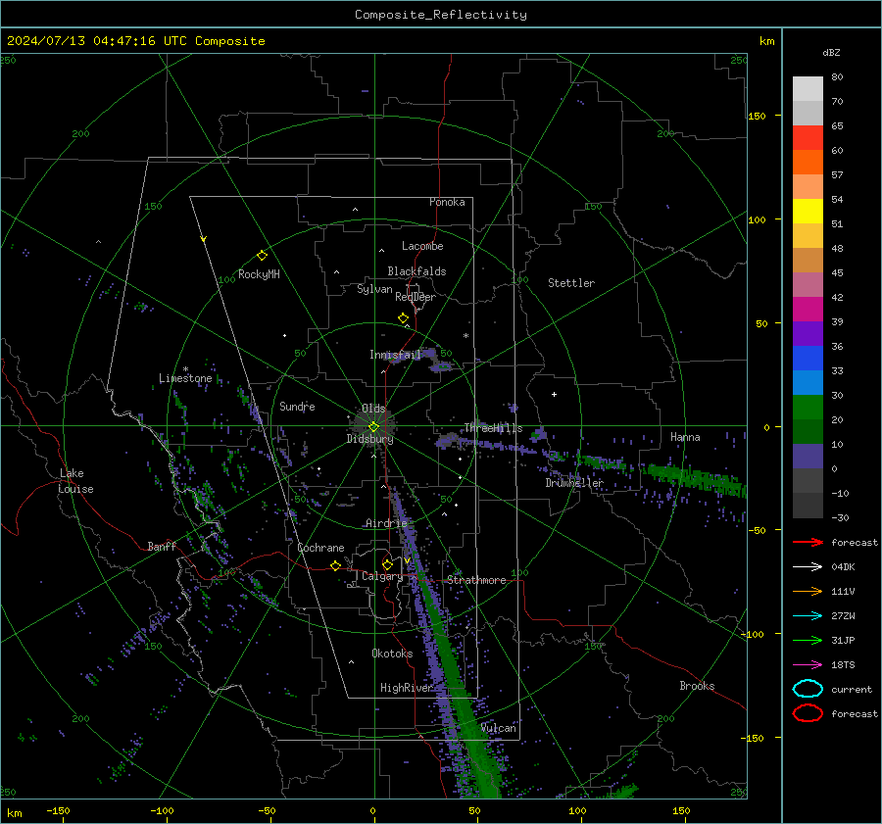Click the Okotoks label
Screen dimensions: 882x824
coord(392,654)
